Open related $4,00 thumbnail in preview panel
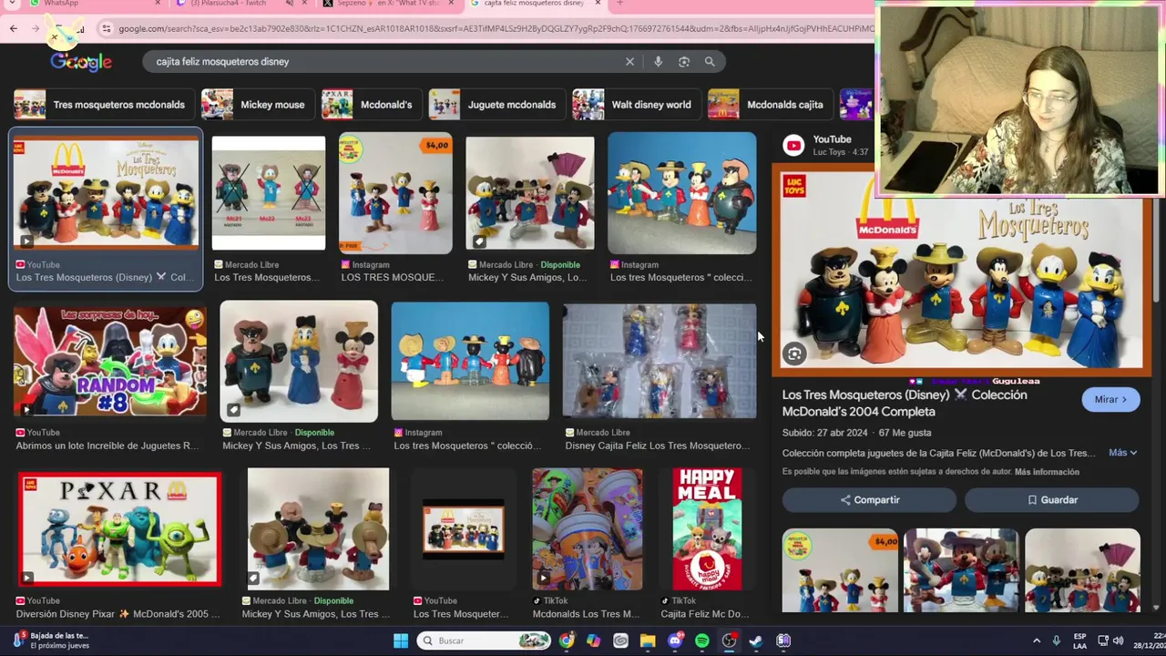1166x656 pixels. (x=840, y=569)
